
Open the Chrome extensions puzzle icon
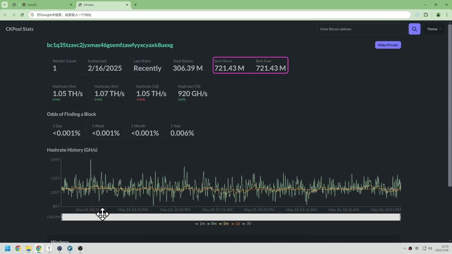tap(426, 15)
